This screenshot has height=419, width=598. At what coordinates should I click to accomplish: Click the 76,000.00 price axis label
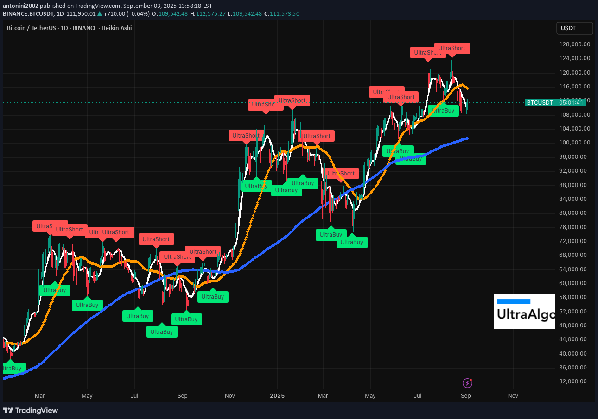point(574,227)
